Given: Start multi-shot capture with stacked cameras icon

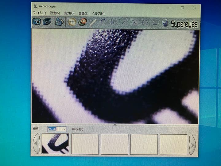Looking at the screenshot, I should pos(47,22).
